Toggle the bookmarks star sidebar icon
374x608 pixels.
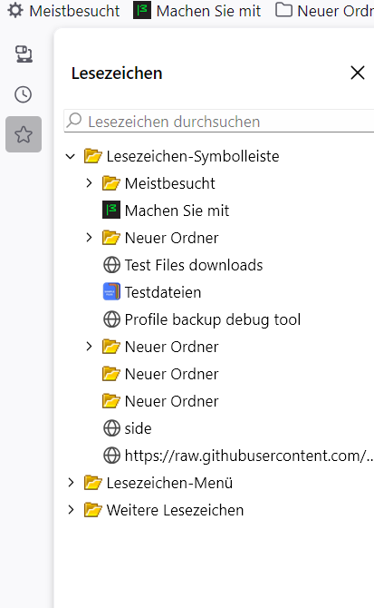24,134
